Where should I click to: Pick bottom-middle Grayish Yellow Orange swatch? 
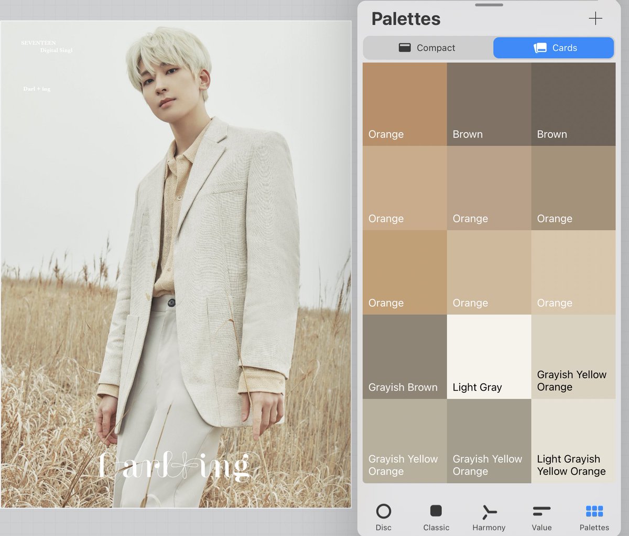tap(489, 441)
